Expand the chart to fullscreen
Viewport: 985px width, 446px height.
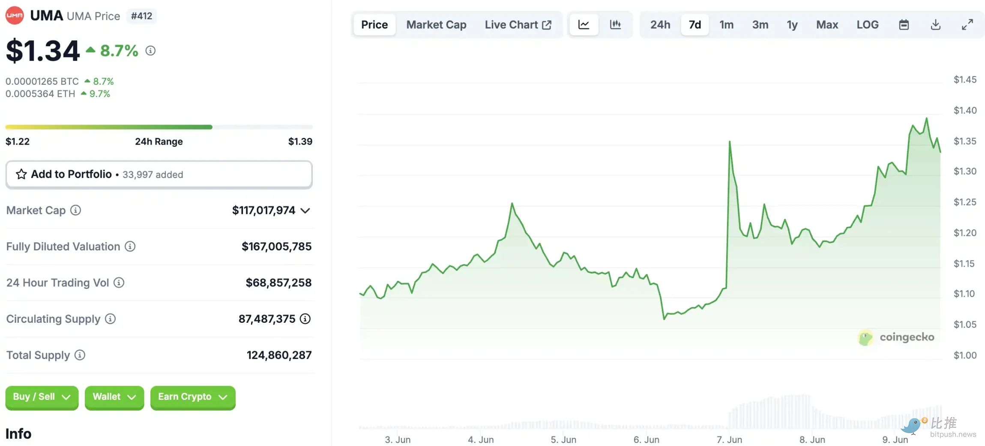[x=967, y=25]
